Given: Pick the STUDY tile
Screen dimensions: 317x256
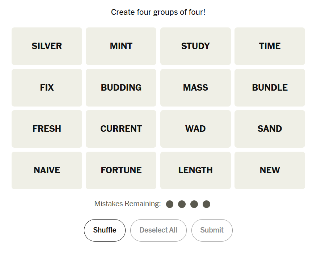Looking at the screenshot, I should 195,46.
